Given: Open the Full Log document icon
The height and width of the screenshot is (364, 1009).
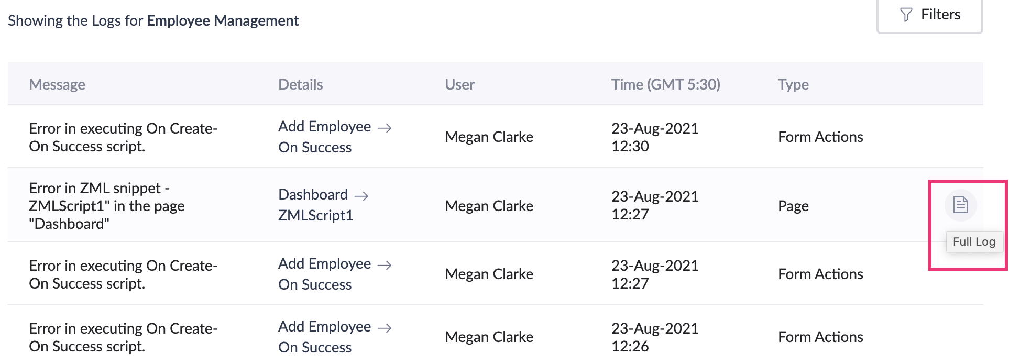Looking at the screenshot, I should click(x=960, y=205).
